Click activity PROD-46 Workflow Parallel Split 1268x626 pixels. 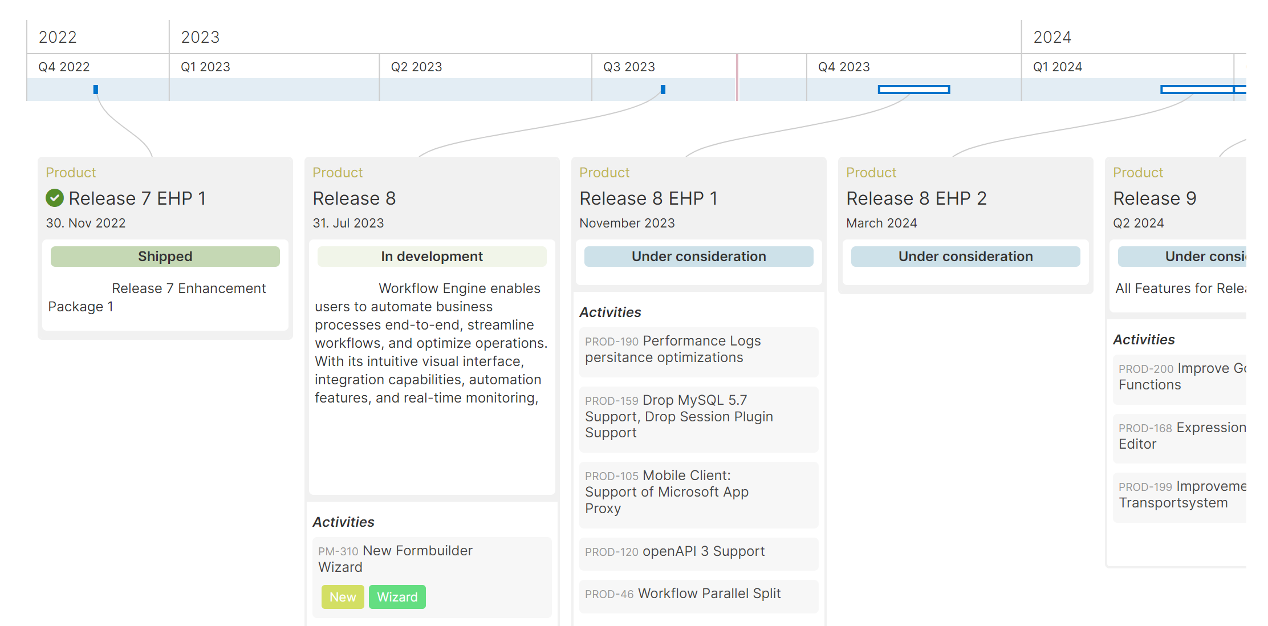click(698, 594)
